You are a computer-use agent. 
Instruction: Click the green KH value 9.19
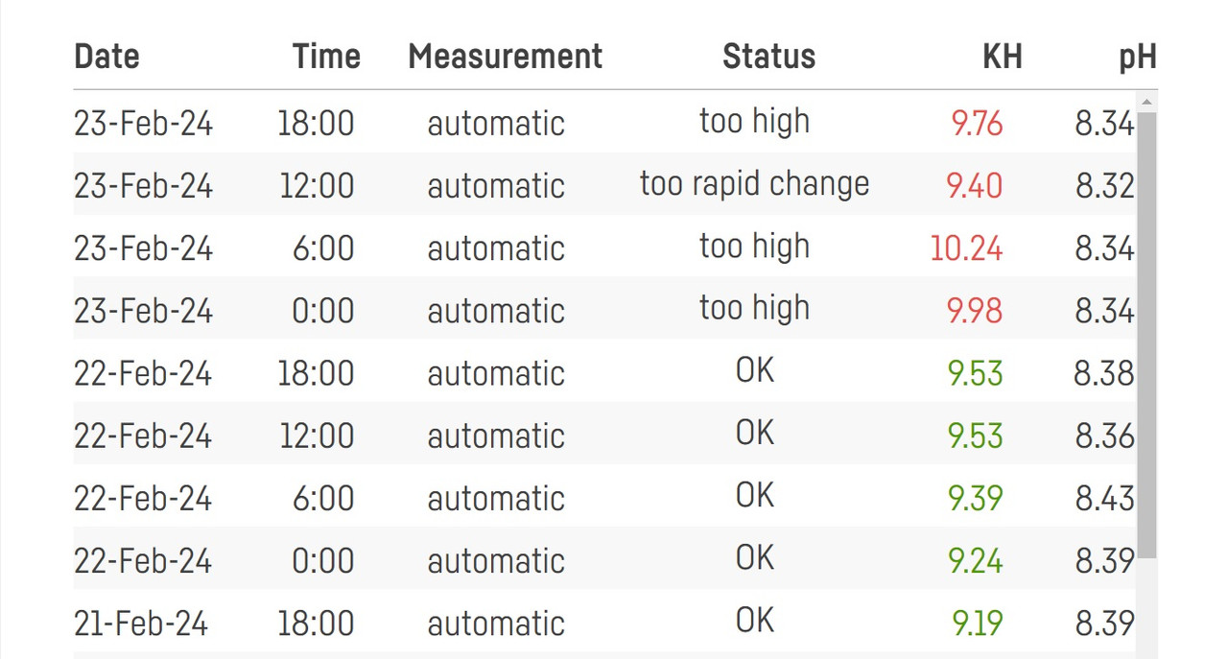pyautogui.click(x=978, y=624)
